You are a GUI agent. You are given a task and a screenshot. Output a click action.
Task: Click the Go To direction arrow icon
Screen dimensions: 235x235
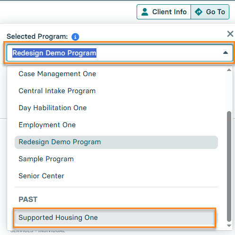tap(199, 12)
